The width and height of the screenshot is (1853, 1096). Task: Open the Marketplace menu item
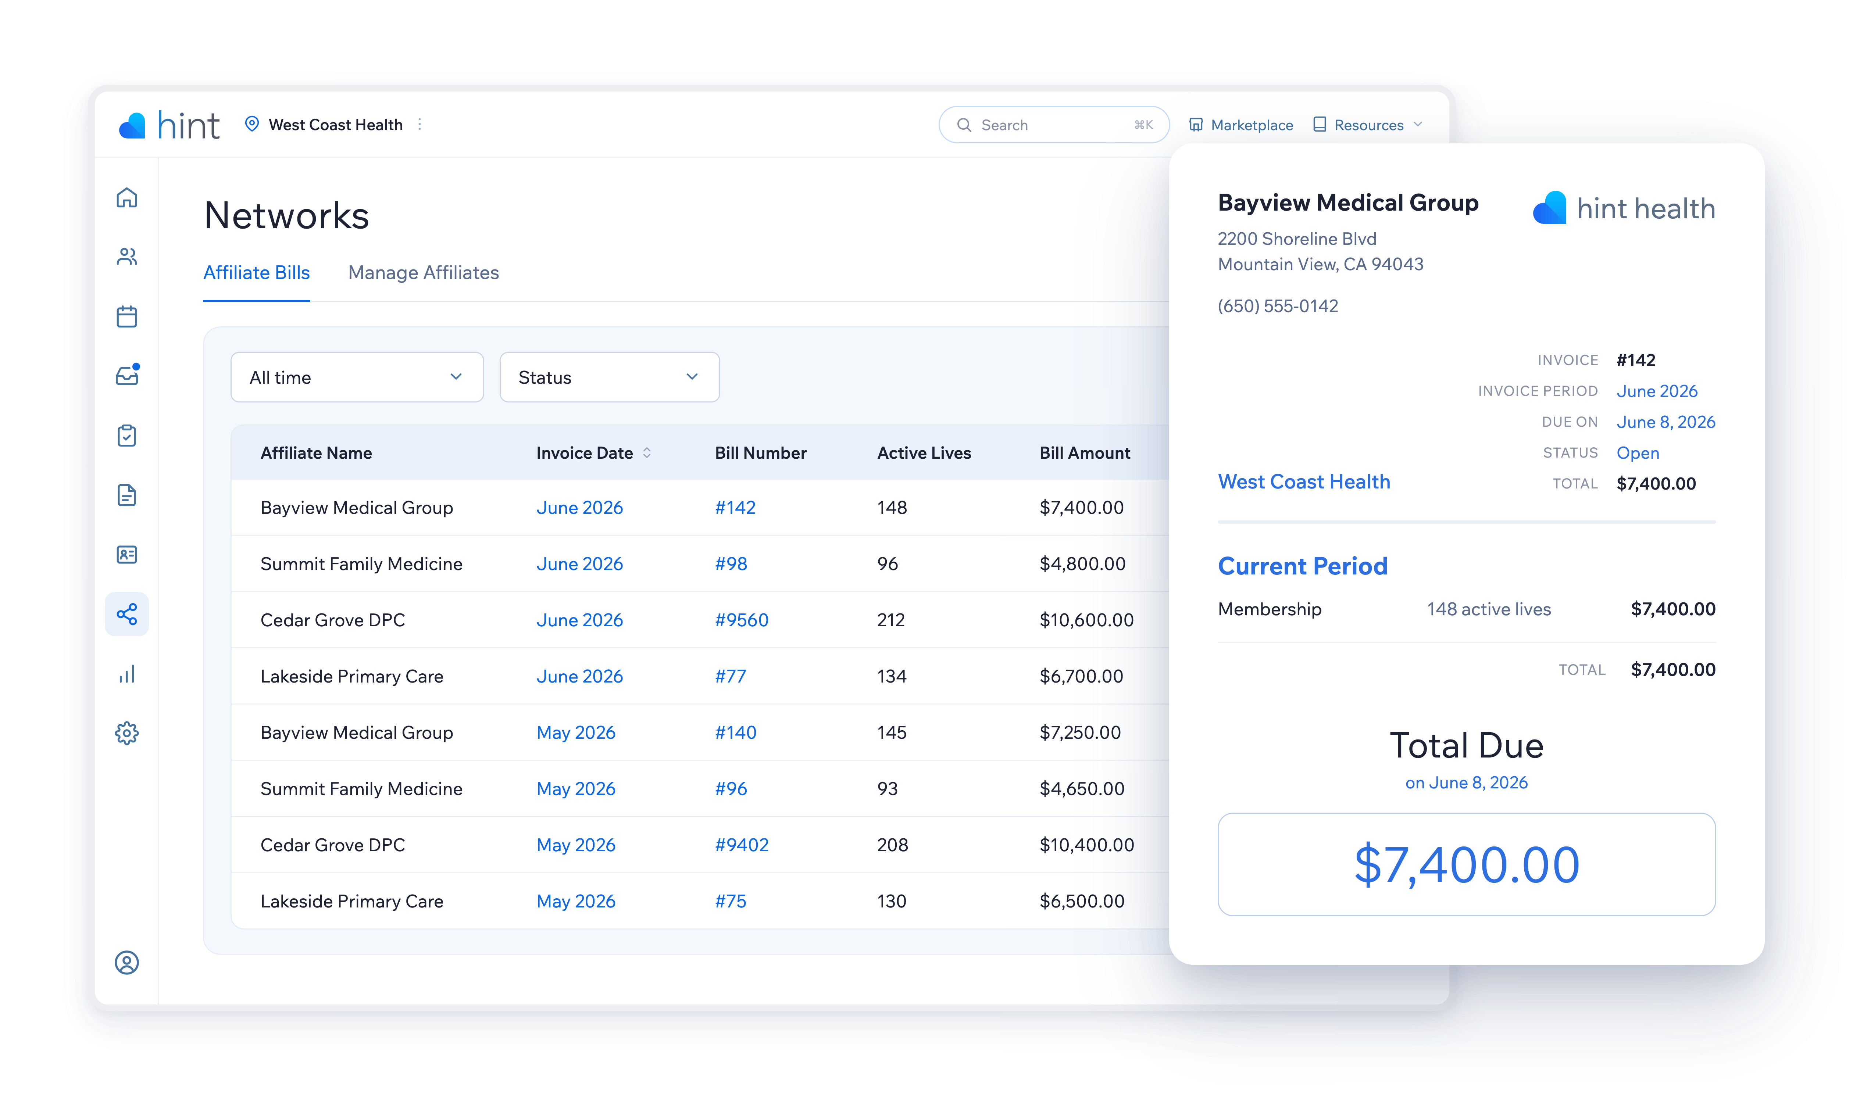1241,125
